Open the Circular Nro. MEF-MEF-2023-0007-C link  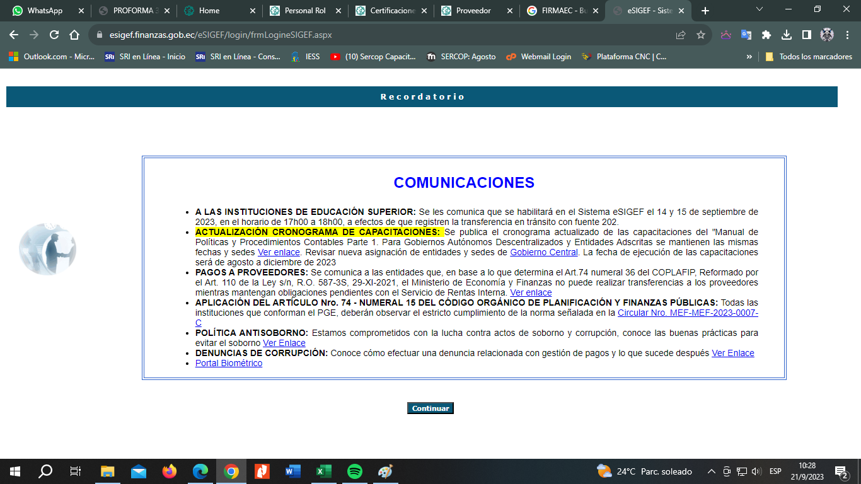coord(687,313)
